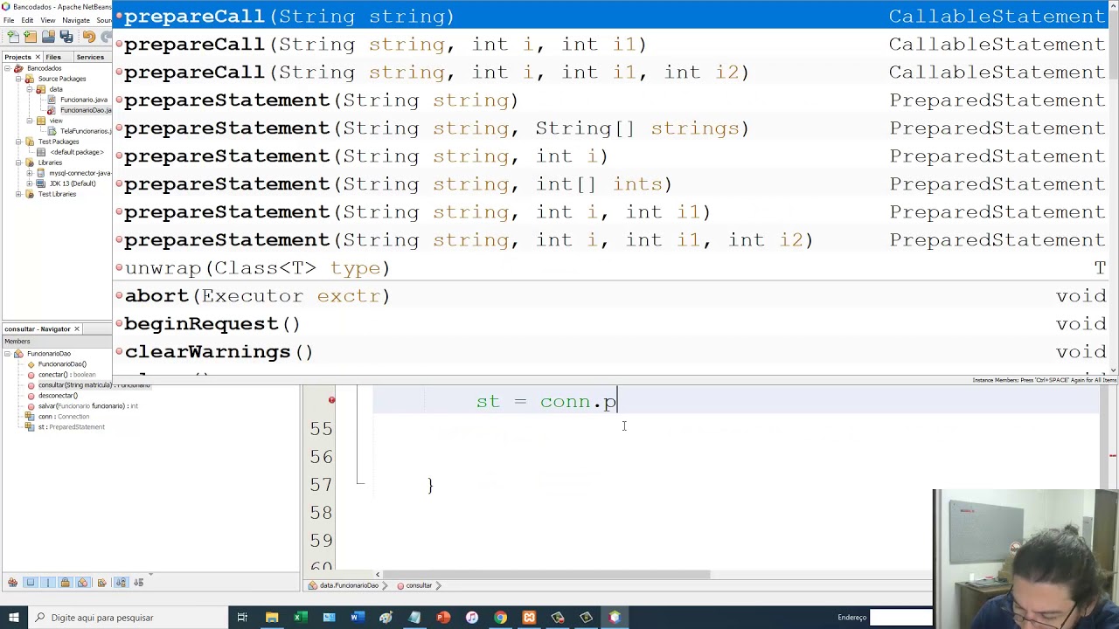The image size is (1119, 629).
Task: Click the Undo toolbar icon
Action: [89, 37]
